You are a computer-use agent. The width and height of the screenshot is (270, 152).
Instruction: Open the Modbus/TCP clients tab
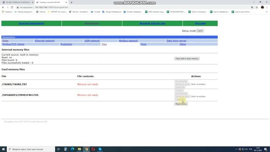[13, 44]
